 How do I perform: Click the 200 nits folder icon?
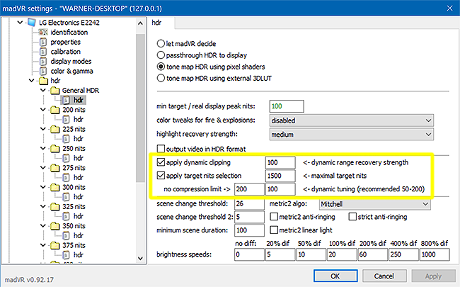click(x=55, y=110)
